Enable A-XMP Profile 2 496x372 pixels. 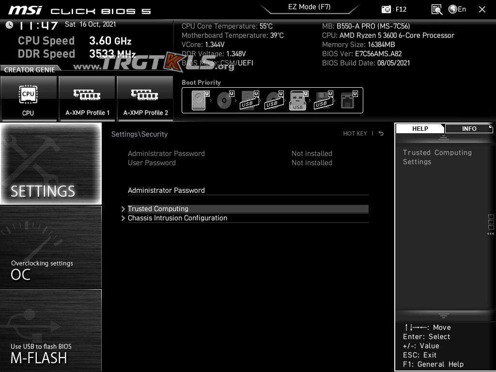(x=145, y=98)
